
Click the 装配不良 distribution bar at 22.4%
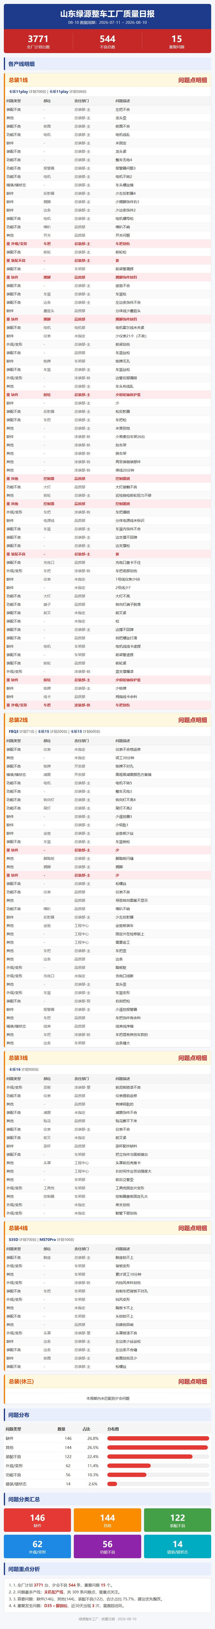(x=150, y=1456)
